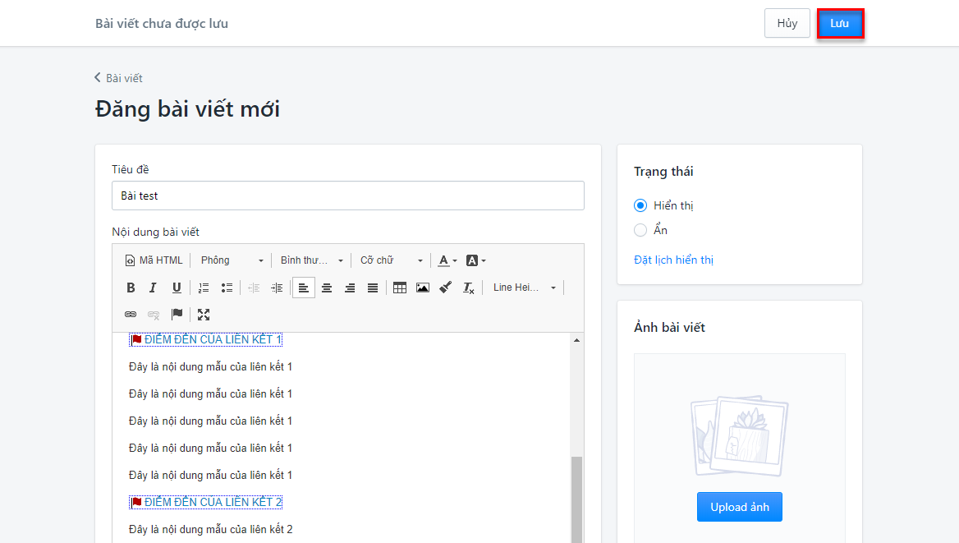Image resolution: width=959 pixels, height=543 pixels.
Task: Click anchor ĐIỂM ĐẾN CỦA LIÊN KẾT 1
Action: pos(206,340)
